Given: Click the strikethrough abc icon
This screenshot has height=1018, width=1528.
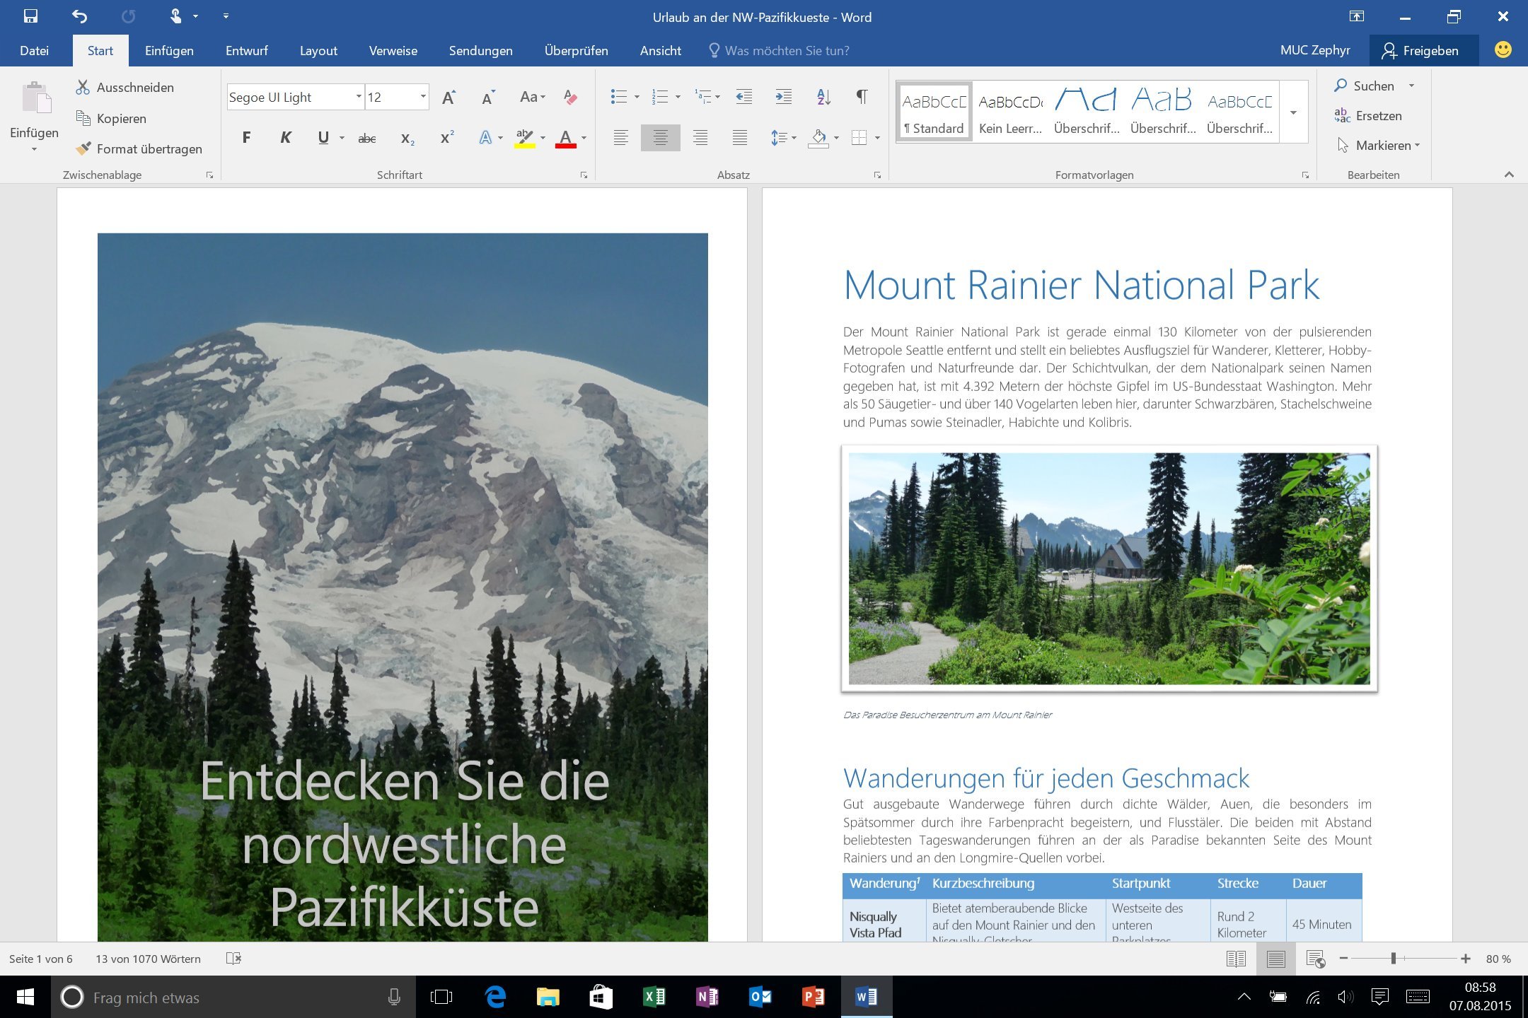Looking at the screenshot, I should pyautogui.click(x=366, y=138).
